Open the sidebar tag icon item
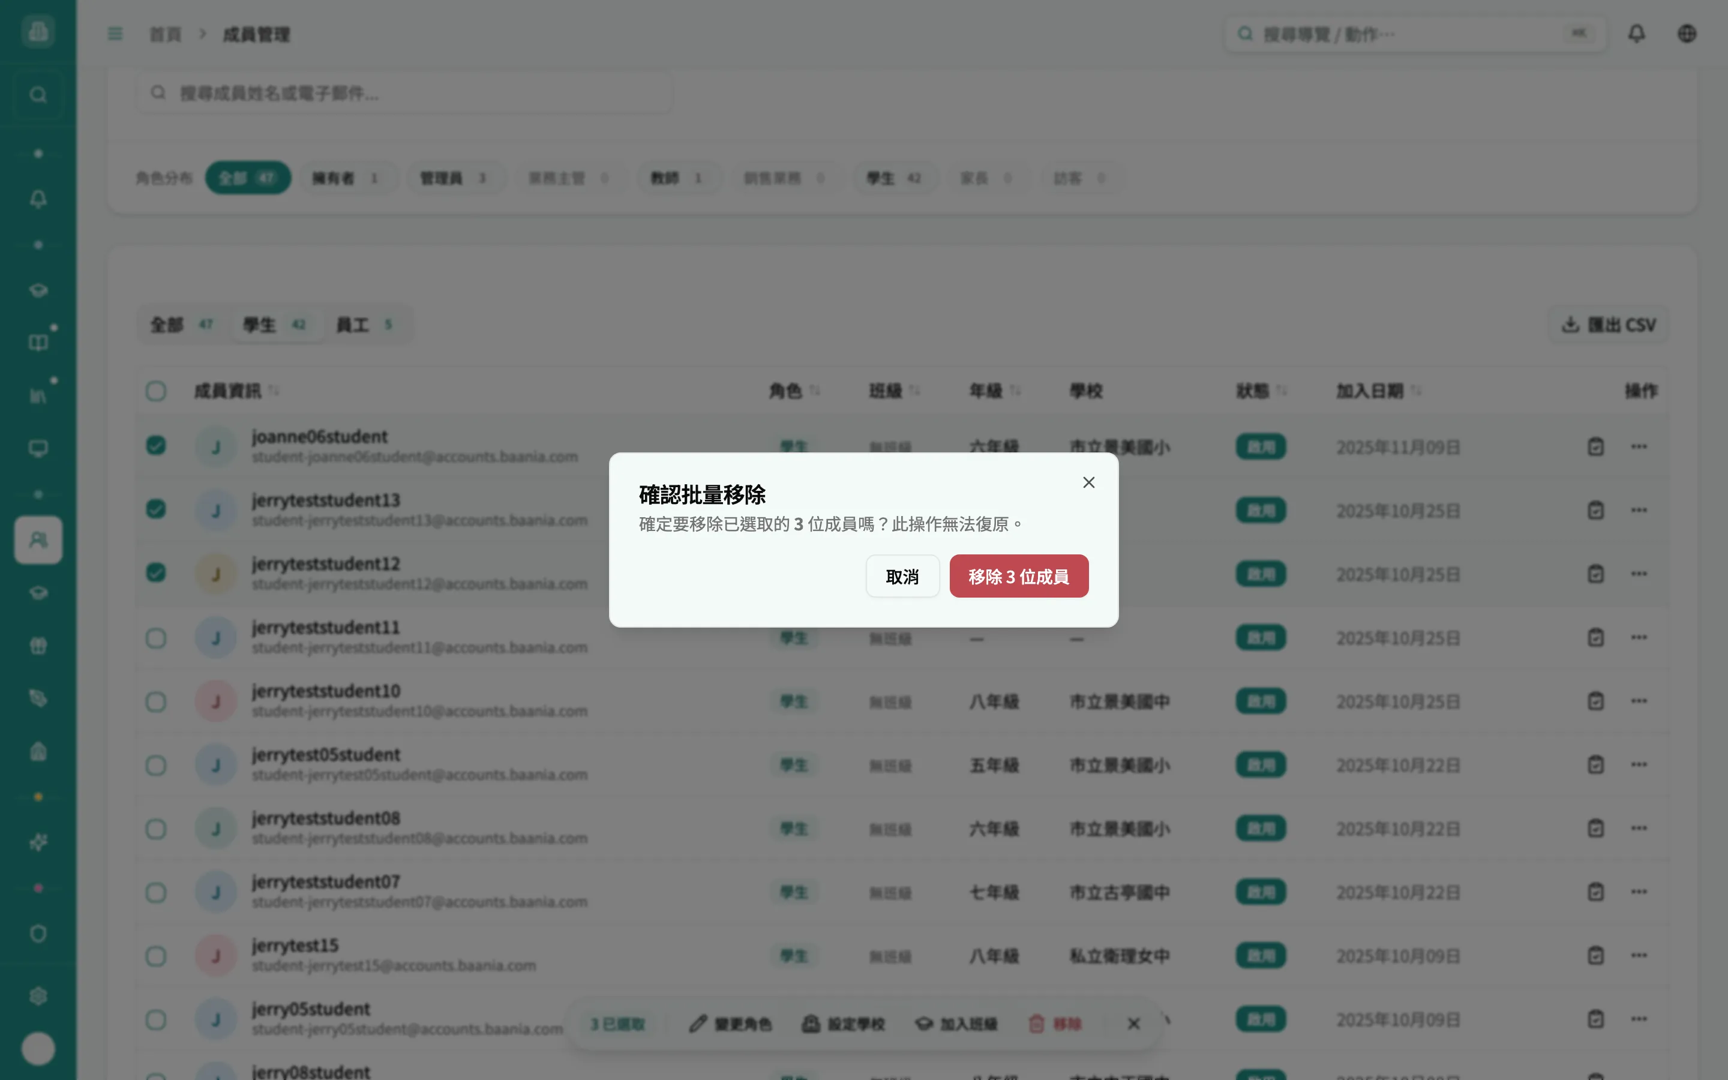The height and width of the screenshot is (1080, 1728). [38, 698]
